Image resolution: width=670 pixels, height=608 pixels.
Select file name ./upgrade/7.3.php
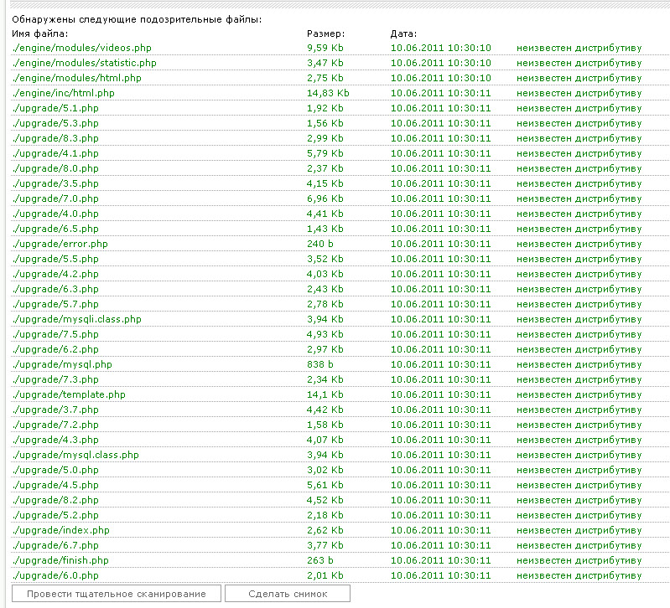pyautogui.click(x=55, y=379)
